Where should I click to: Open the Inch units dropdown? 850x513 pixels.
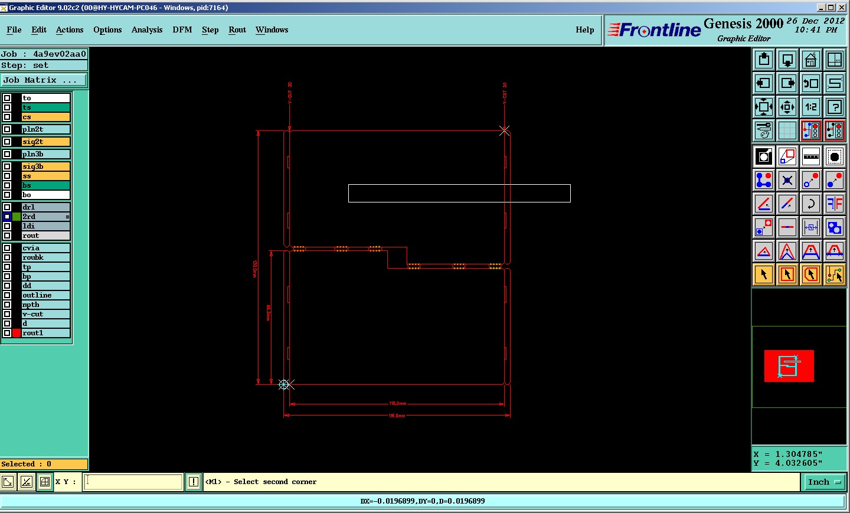point(825,482)
